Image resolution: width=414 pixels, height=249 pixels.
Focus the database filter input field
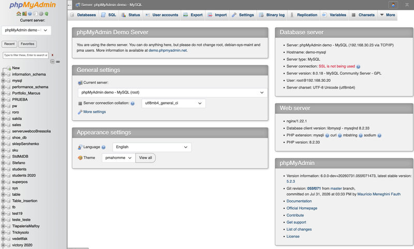(25, 55)
